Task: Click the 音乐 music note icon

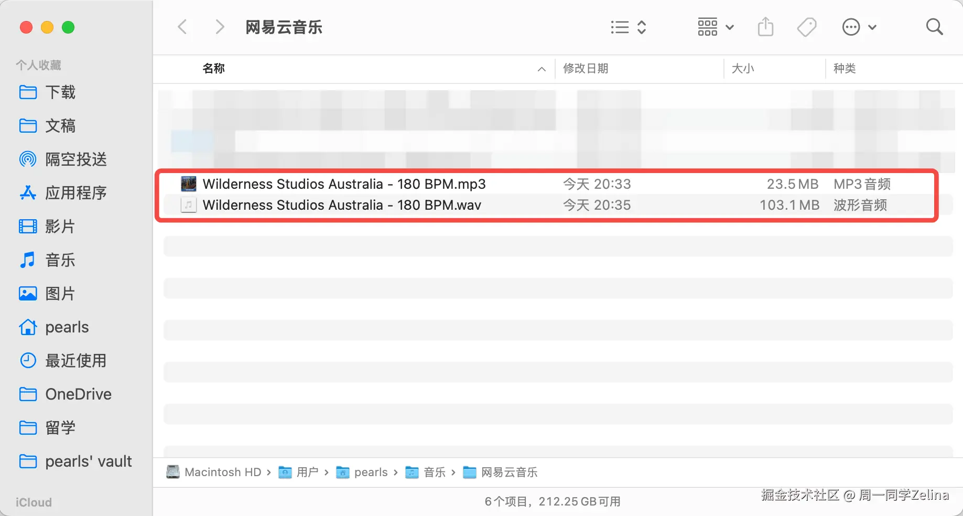Action: [x=27, y=260]
